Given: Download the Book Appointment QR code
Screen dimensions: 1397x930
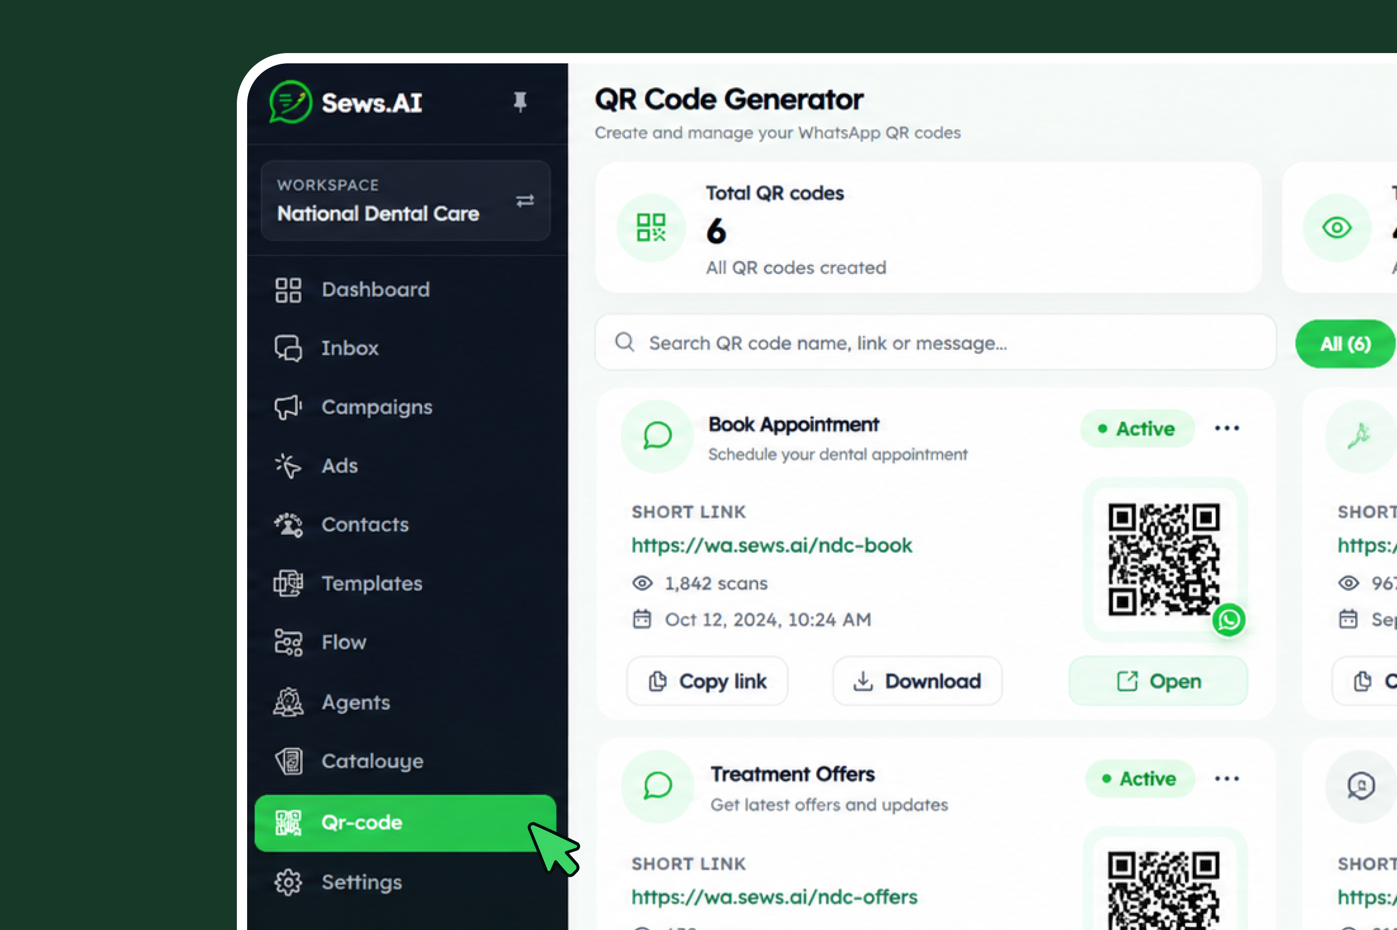Looking at the screenshot, I should (x=917, y=682).
